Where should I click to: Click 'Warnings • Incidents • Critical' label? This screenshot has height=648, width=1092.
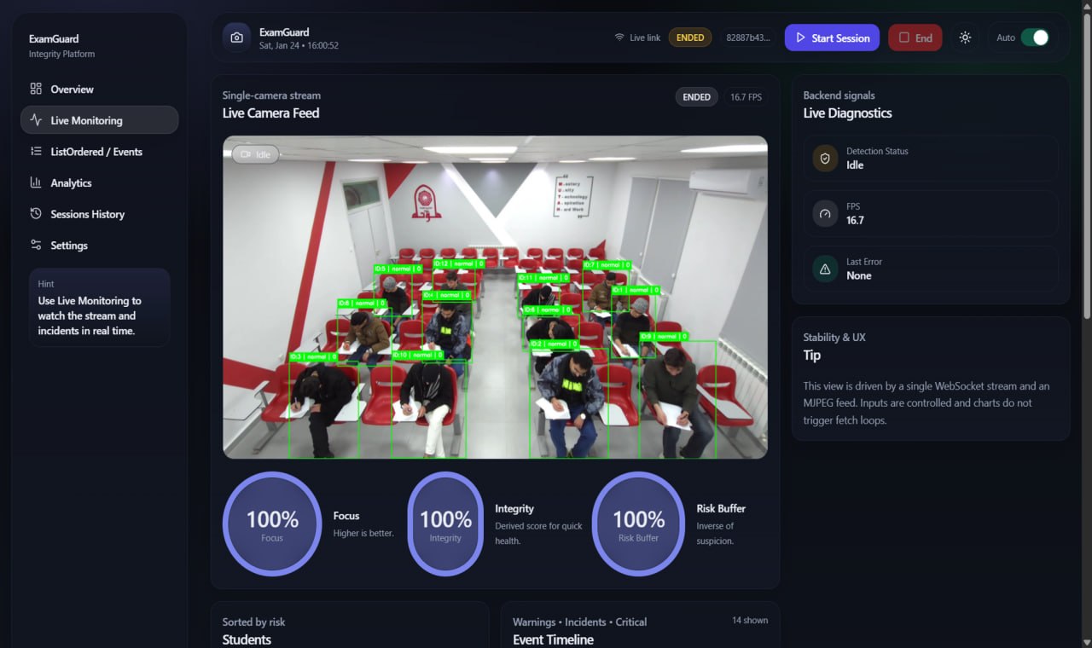[579, 622]
